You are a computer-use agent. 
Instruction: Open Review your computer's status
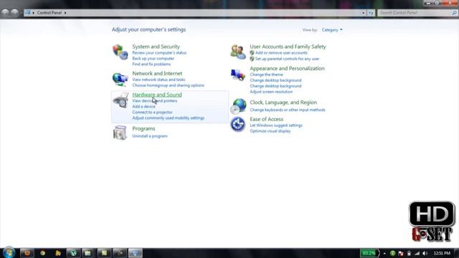pyautogui.click(x=159, y=52)
